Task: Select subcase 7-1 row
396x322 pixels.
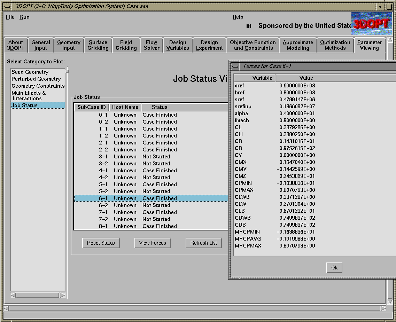Action: pos(151,212)
